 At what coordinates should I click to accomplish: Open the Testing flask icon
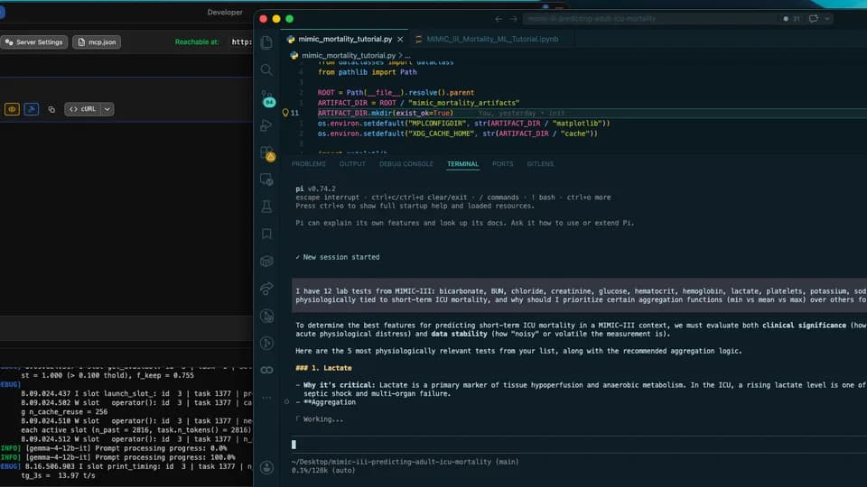pyautogui.click(x=266, y=207)
